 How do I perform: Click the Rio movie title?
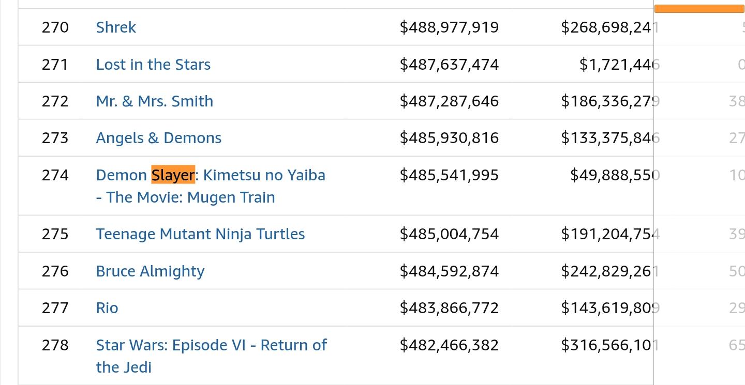[107, 308]
